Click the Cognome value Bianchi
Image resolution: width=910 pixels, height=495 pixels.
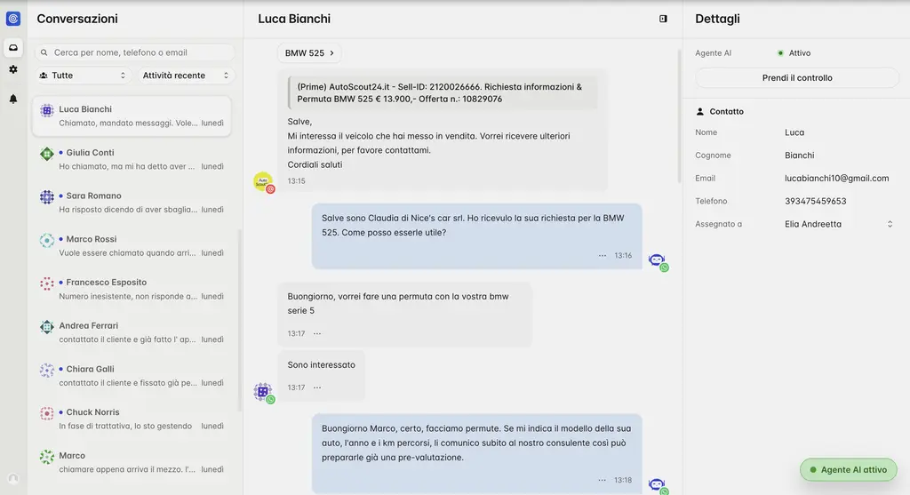click(799, 155)
